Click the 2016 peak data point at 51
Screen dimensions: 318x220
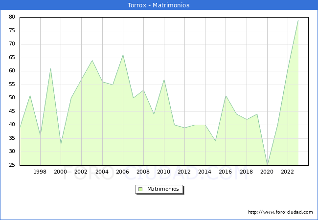(x=226, y=96)
